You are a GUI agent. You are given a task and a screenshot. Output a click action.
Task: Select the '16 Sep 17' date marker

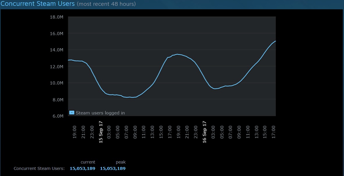click(204, 132)
